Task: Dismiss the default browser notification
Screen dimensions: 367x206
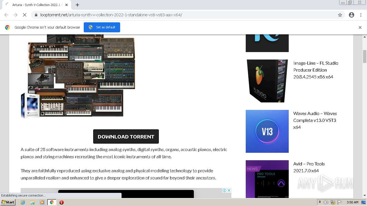Action: [360, 27]
